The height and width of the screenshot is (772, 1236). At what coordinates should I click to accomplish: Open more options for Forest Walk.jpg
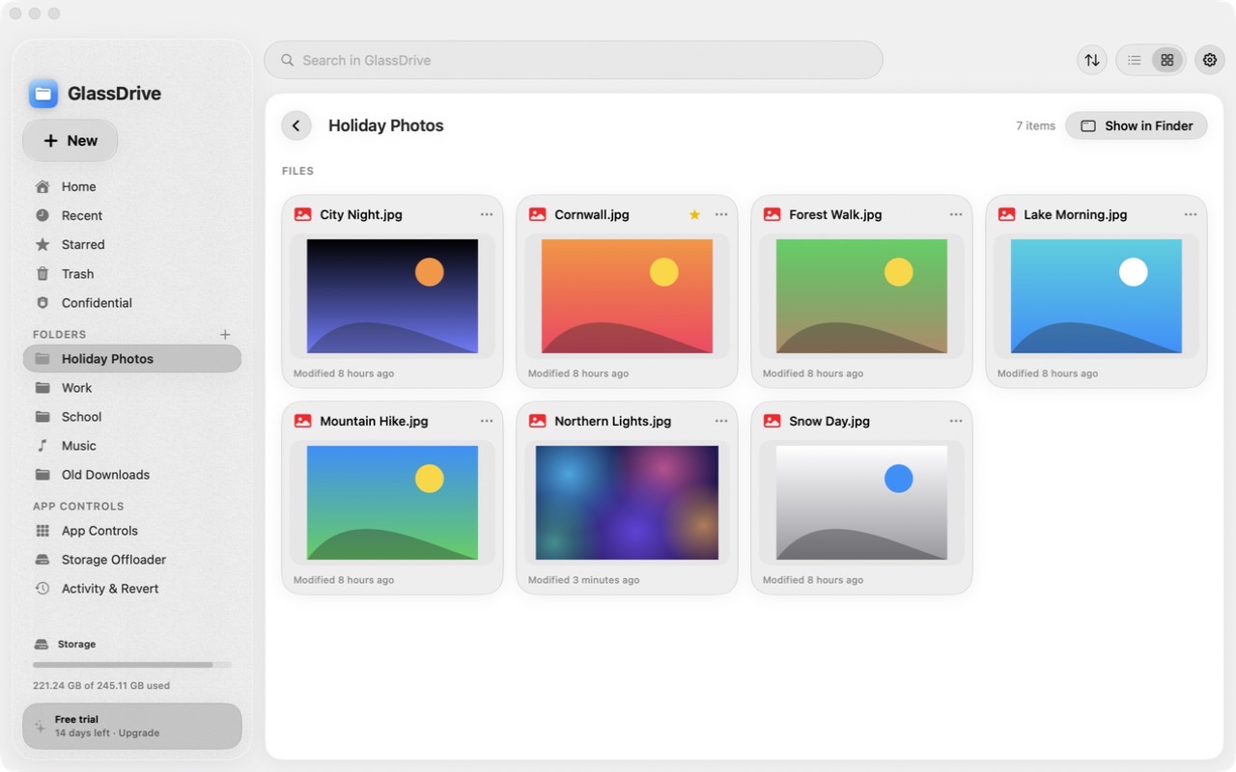(x=956, y=214)
